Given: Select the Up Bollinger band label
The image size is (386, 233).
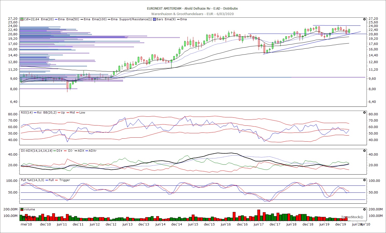Looking at the screenshot, I should coord(63,112).
